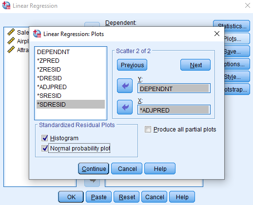Enable Produce all partial plots
253x205 pixels.
pyautogui.click(x=148, y=130)
